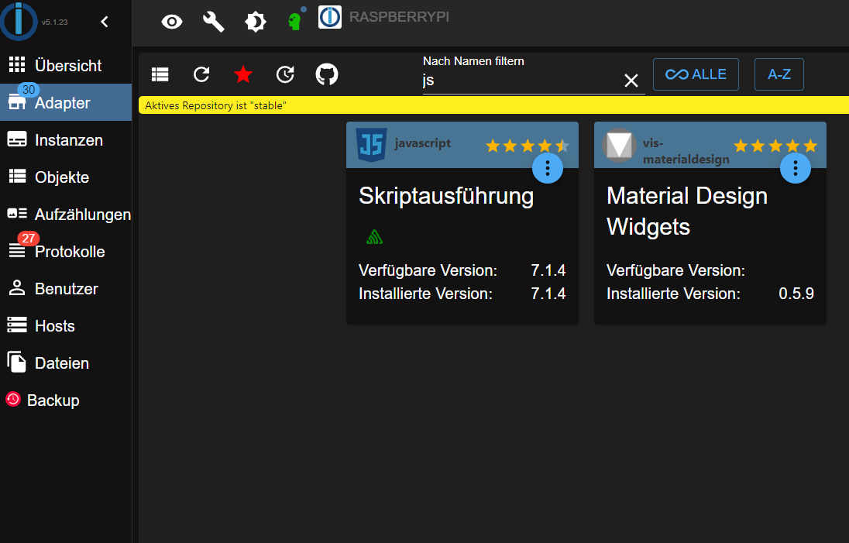
Task: Open the wrench settings icon
Action: pos(213,22)
